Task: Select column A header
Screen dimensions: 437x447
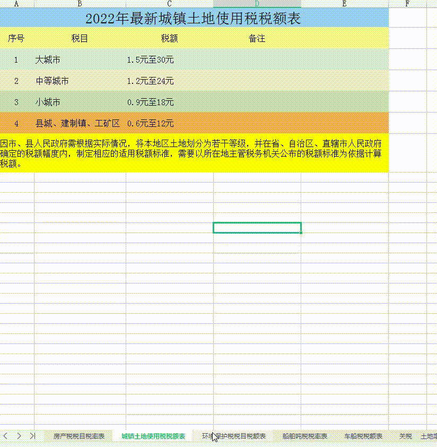Action: click(x=16, y=3)
